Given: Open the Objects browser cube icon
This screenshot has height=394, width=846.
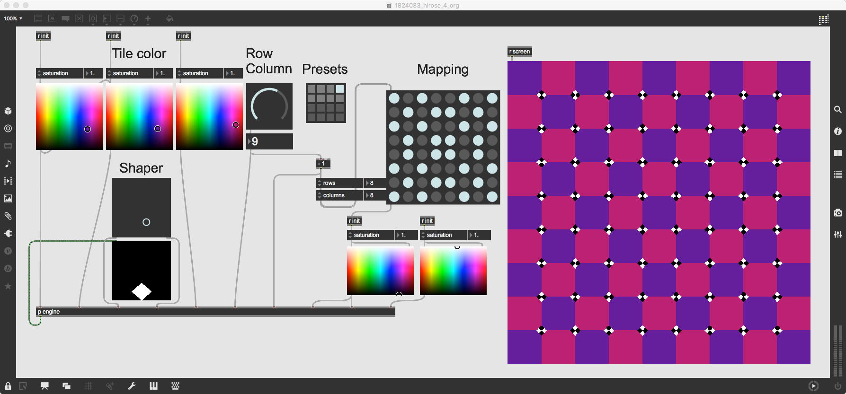Looking at the screenshot, I should click(x=8, y=111).
